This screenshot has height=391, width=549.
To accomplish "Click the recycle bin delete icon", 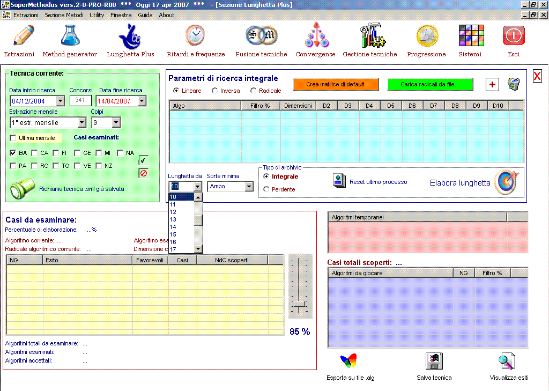I will (514, 84).
